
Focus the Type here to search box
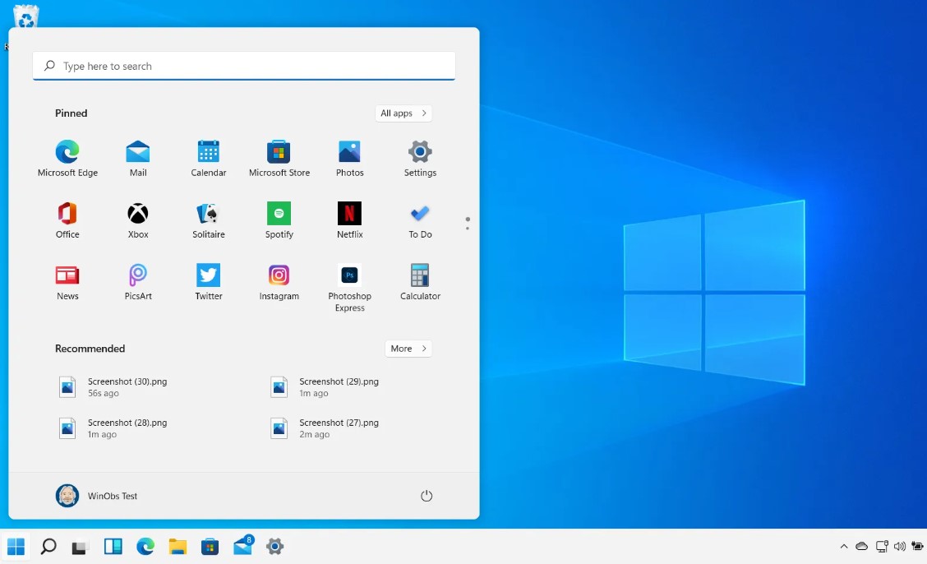244,67
